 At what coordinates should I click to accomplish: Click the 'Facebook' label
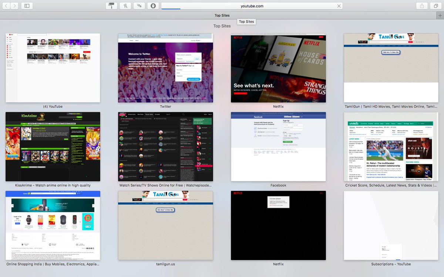click(x=278, y=185)
